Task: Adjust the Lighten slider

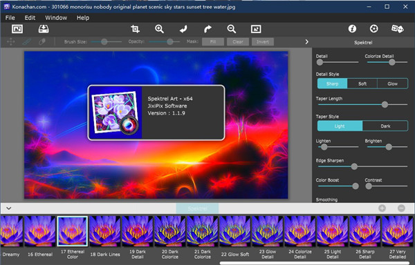Action: (338, 147)
